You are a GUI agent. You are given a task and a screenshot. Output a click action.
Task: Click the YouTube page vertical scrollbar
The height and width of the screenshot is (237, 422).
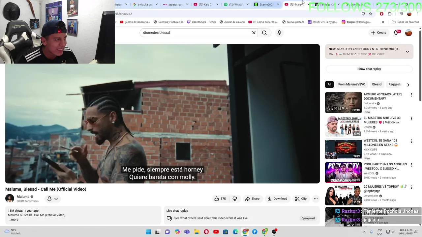(420, 66)
